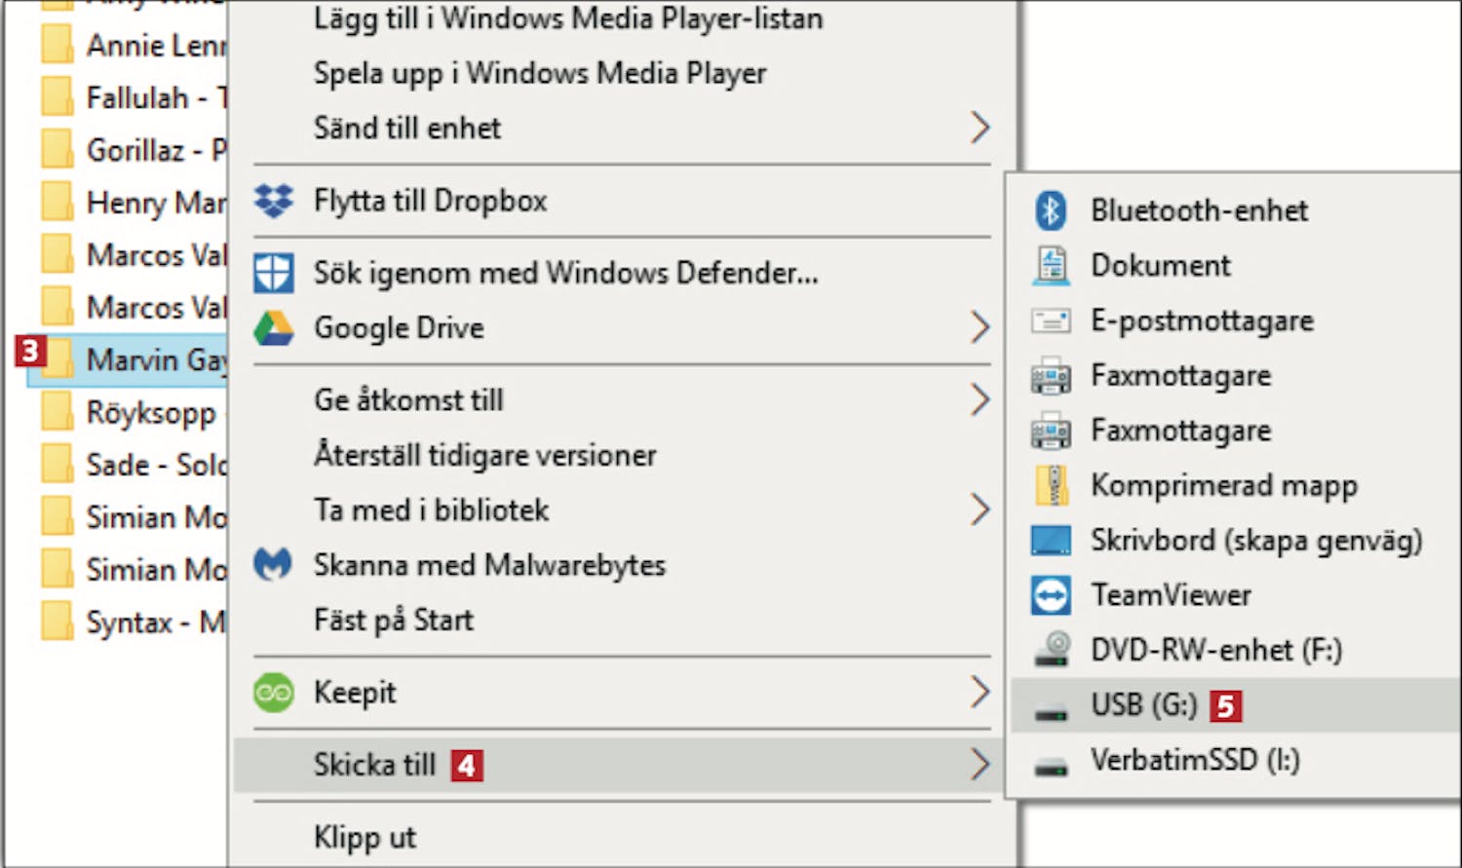Click the green Keepit icon
The image size is (1462, 868).
(x=274, y=693)
